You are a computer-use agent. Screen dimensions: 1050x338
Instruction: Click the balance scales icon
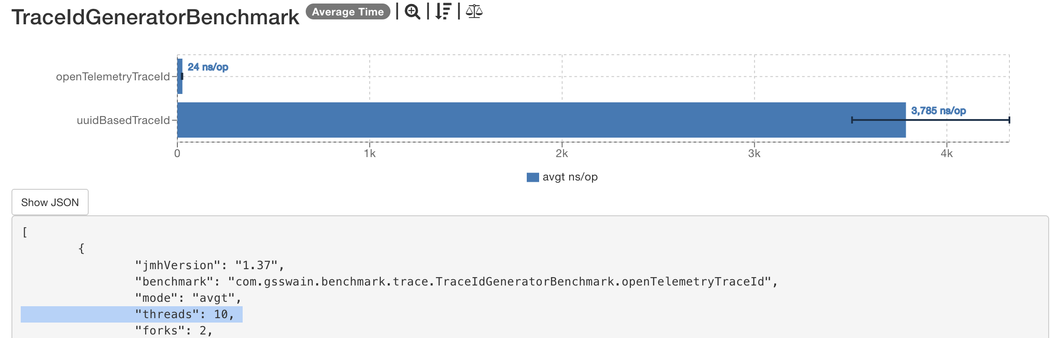pos(474,11)
